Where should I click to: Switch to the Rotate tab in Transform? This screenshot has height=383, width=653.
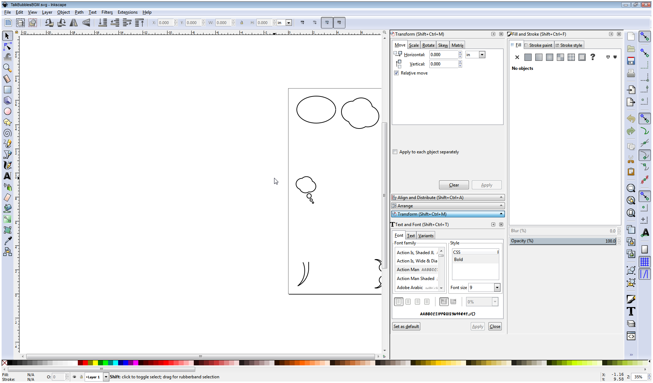(x=428, y=45)
